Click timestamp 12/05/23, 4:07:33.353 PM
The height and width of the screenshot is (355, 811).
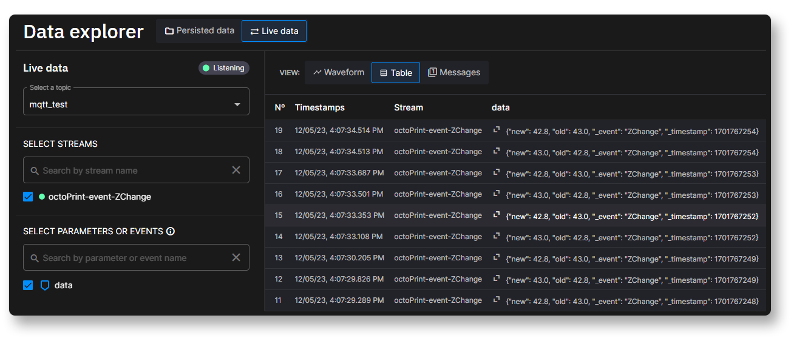339,215
